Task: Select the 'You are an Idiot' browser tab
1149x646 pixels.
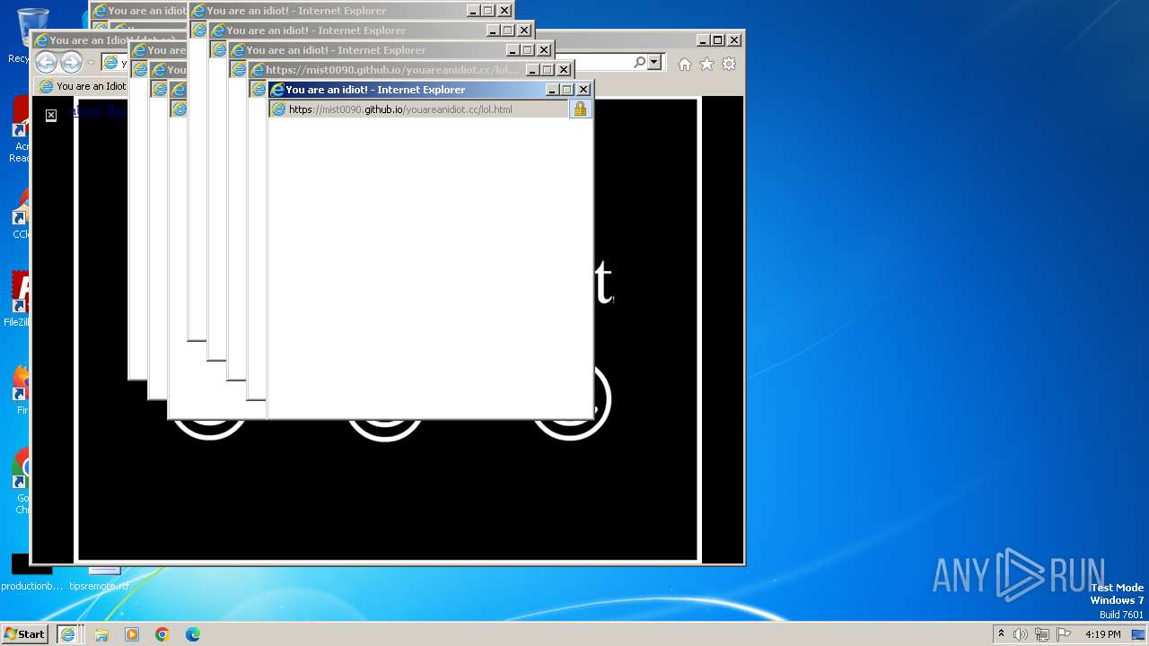Action: [x=83, y=86]
